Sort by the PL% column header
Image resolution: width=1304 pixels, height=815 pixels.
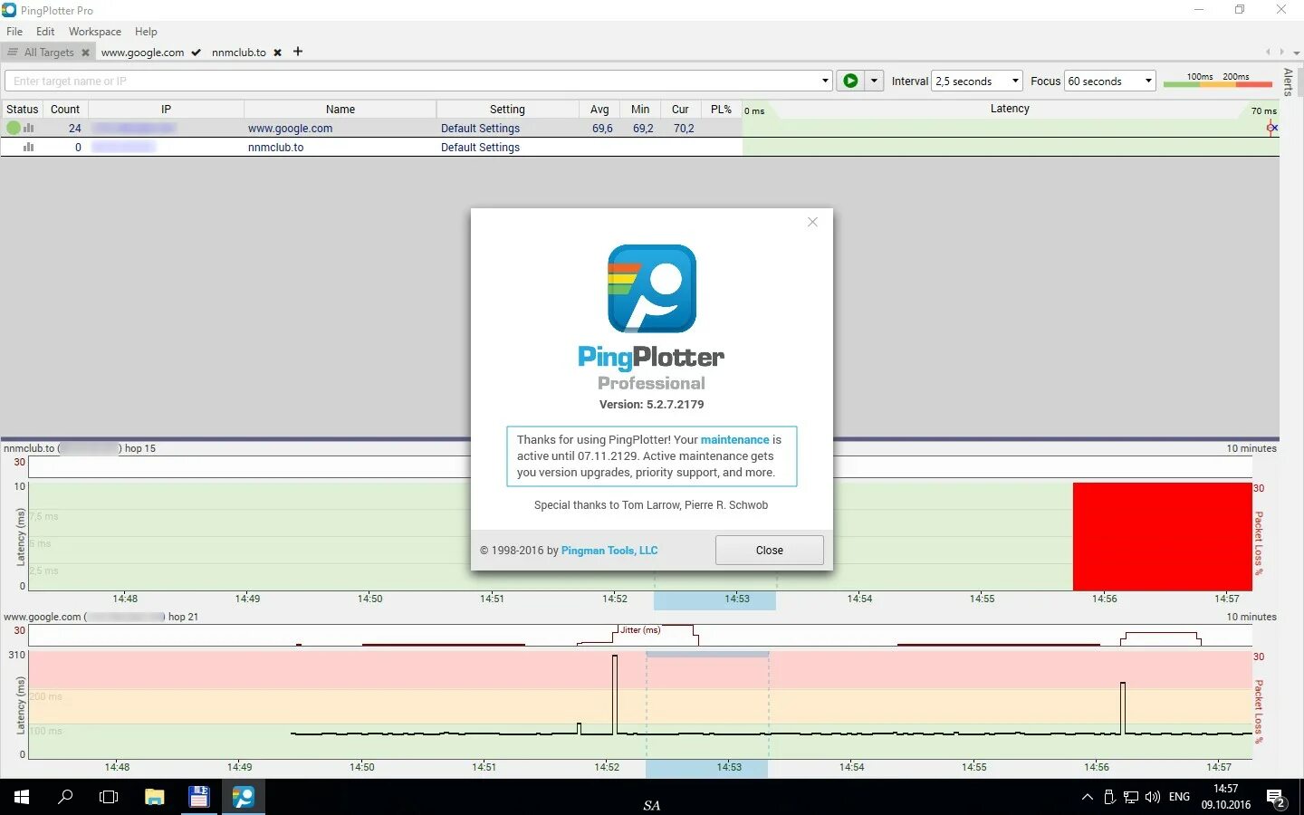(721, 109)
